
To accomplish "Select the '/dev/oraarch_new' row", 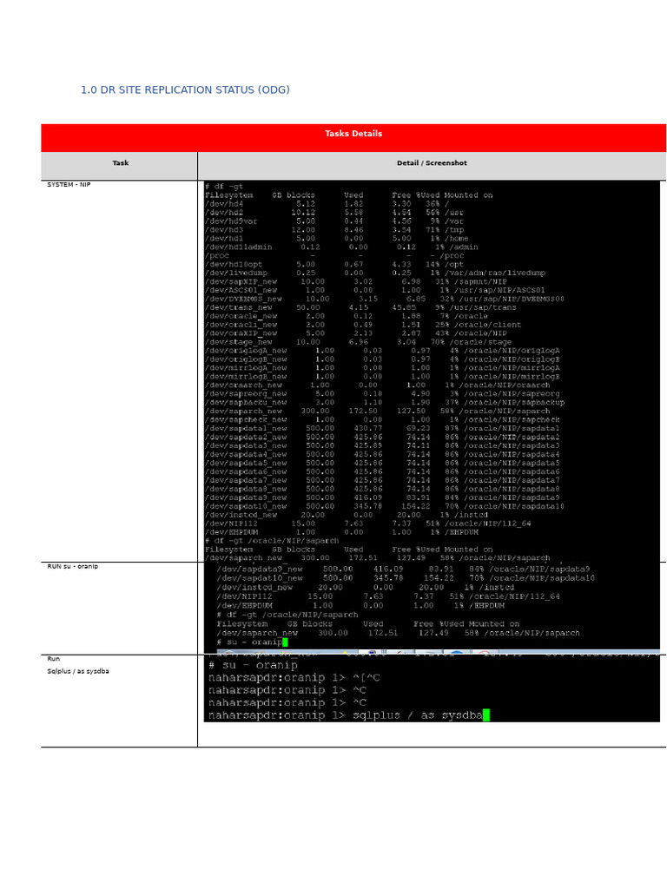I will click(377, 385).
